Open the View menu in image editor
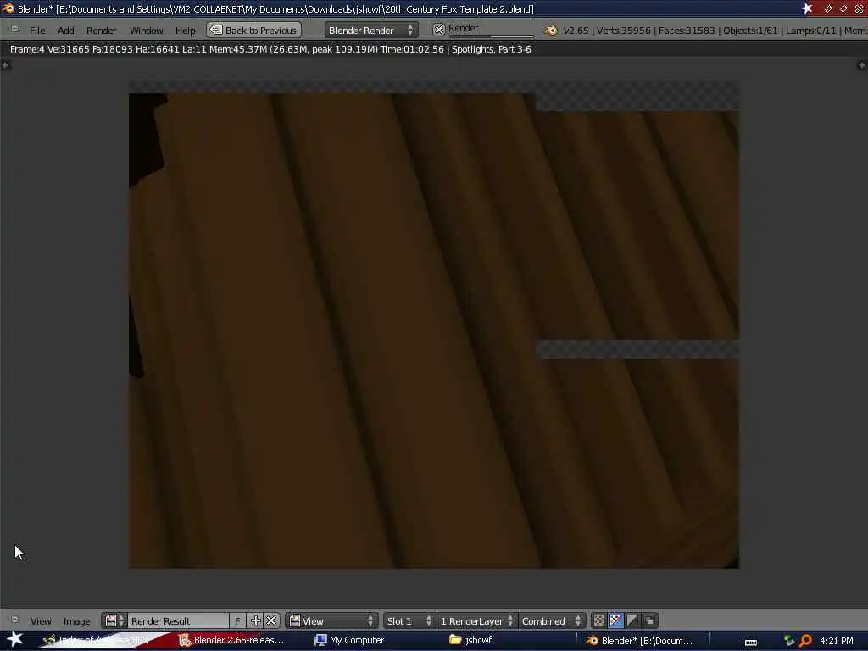This screenshot has height=651, width=868. pos(41,621)
